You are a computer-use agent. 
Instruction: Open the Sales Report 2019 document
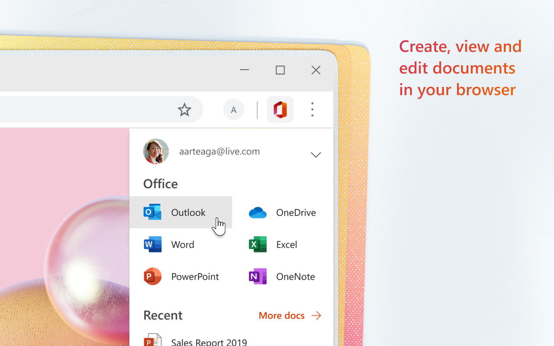209,342
